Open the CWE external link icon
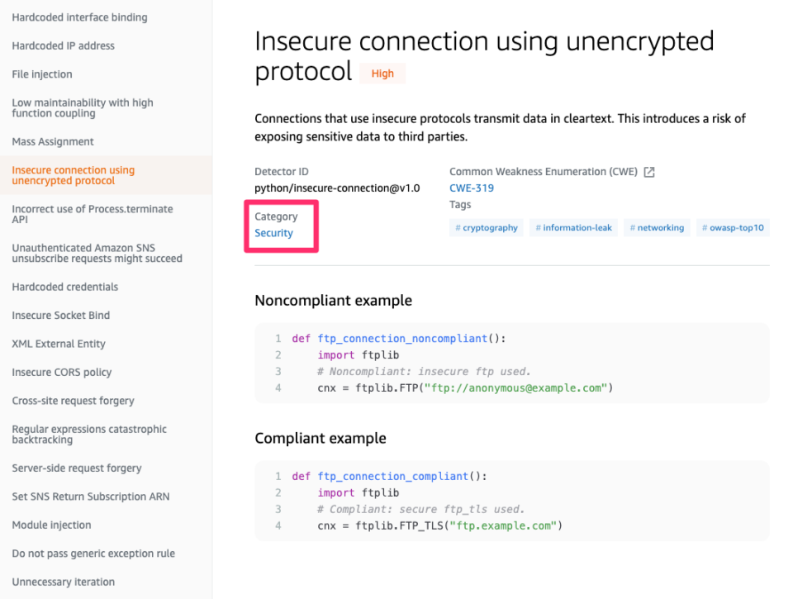Viewport: 793px width, 599px height. tap(649, 171)
